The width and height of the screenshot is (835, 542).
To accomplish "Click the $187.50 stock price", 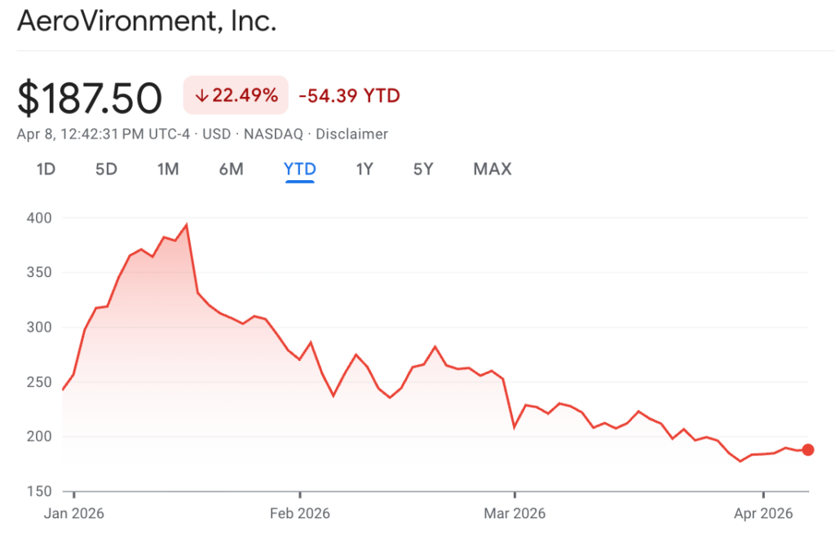I will coord(90,98).
